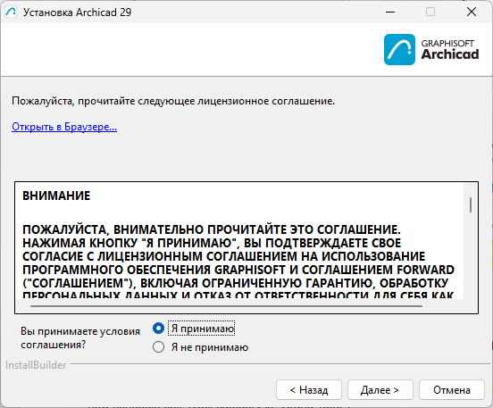Select the "Я не принимаю" radio button

(158, 347)
